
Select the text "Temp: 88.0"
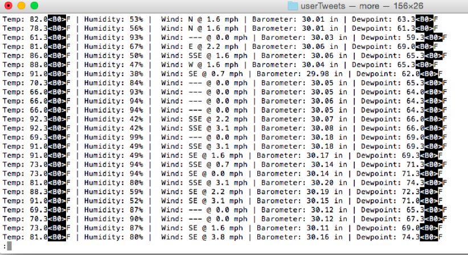[25, 65]
